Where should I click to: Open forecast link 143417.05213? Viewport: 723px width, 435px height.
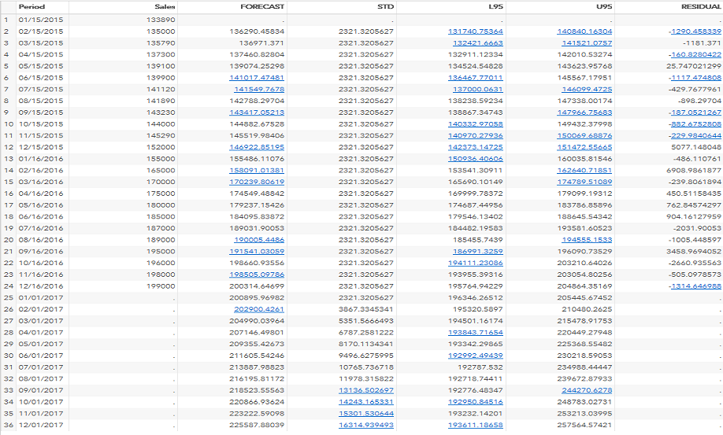coord(257,112)
